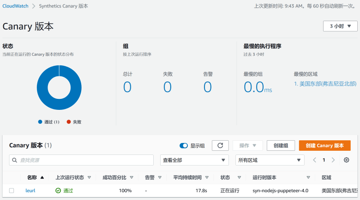Go to next page arrow
This screenshot has width=360, height=200.
click(333, 160)
